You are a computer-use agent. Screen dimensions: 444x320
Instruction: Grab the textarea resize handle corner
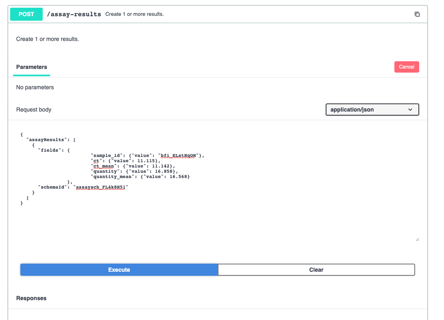click(417, 240)
